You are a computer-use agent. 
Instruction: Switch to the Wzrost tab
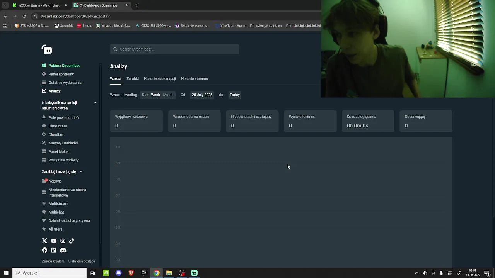[x=116, y=78]
